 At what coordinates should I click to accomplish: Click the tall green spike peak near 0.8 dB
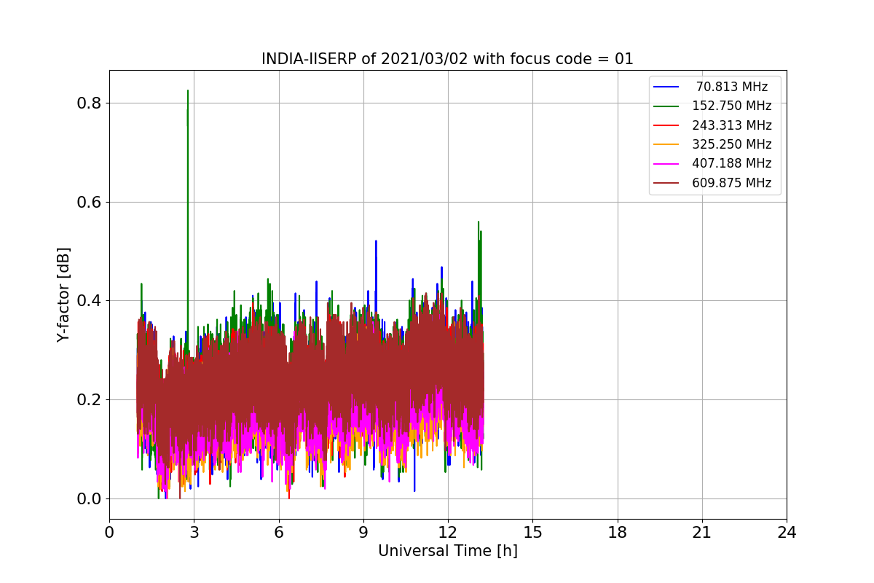188,92
